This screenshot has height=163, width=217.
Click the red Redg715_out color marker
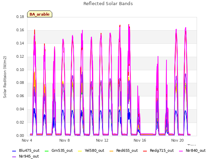tap(145, 151)
